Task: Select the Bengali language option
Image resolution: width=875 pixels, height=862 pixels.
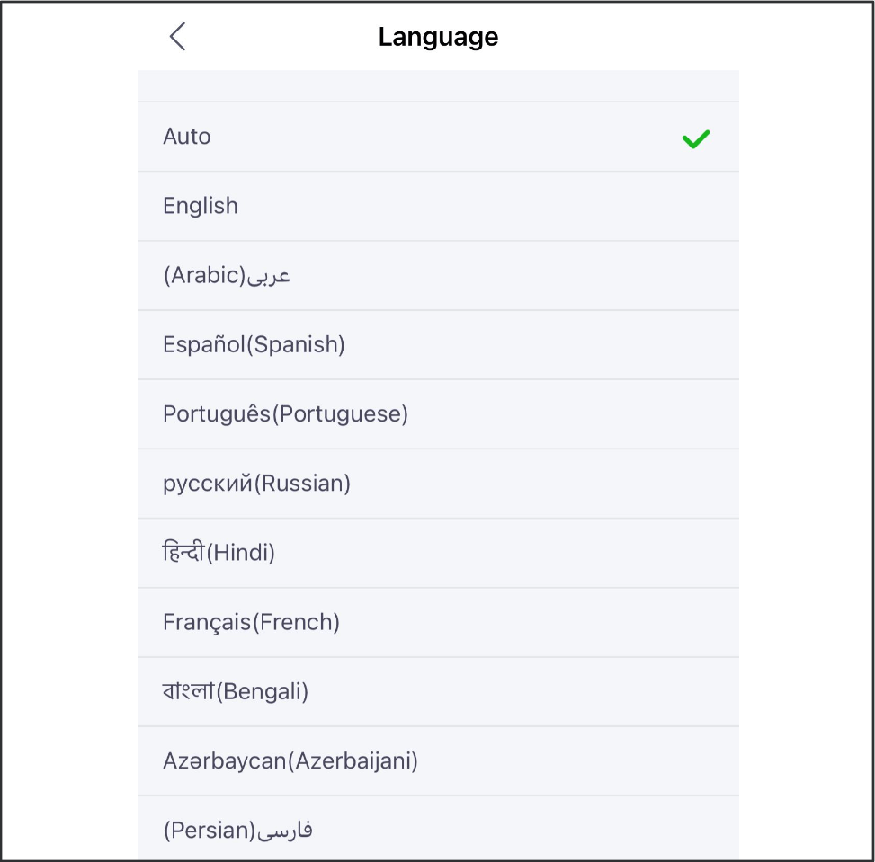Action: (x=438, y=692)
